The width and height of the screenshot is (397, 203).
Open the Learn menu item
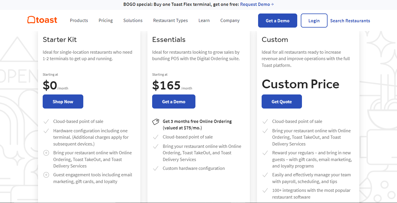coord(204,21)
